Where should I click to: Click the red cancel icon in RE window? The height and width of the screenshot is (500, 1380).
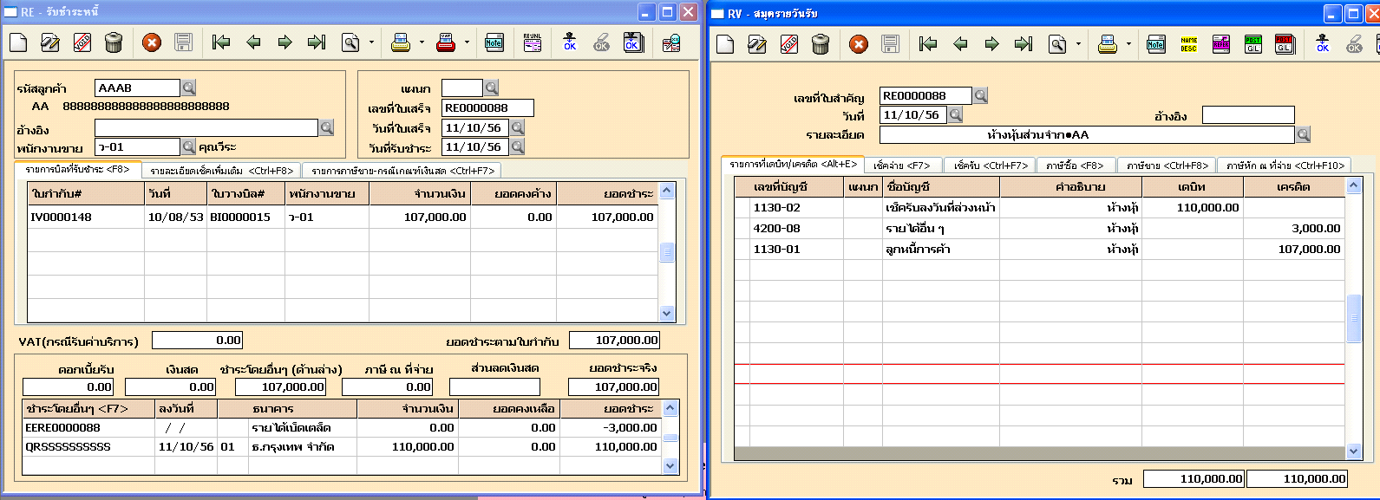pyautogui.click(x=152, y=42)
